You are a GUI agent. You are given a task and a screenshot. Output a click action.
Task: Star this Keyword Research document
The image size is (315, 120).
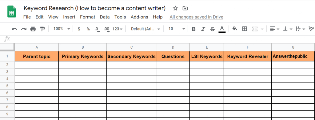click(175, 8)
